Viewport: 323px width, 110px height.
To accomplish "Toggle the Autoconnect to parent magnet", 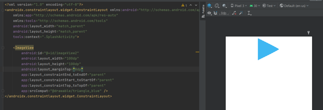I will [216, 13].
